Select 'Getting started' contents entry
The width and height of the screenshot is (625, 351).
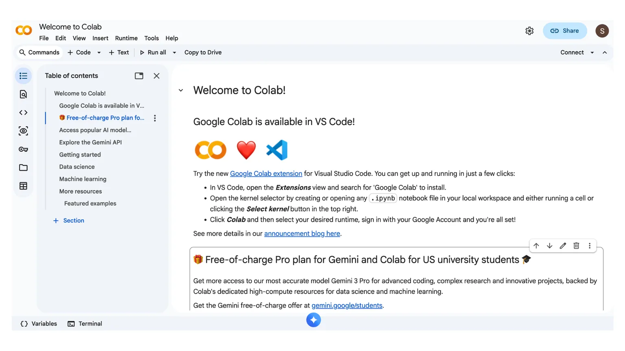[80, 155]
